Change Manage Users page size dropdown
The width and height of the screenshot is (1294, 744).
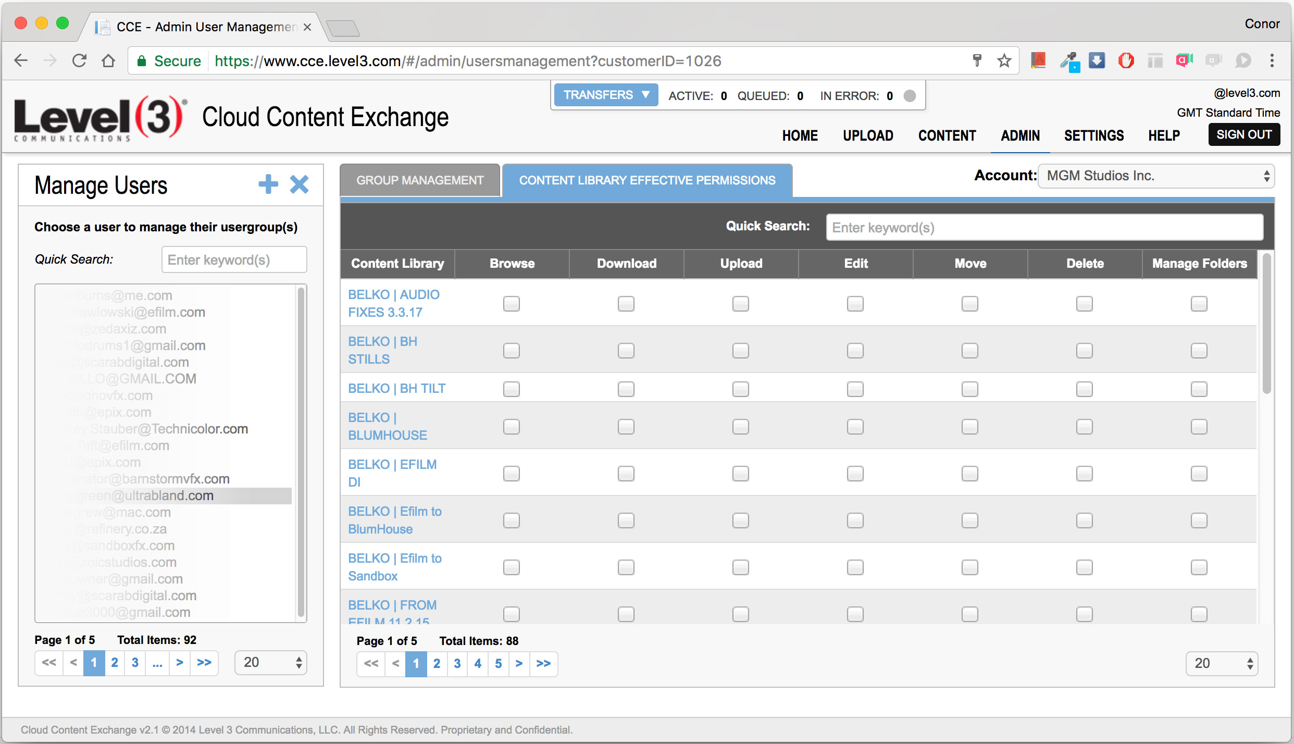[271, 663]
